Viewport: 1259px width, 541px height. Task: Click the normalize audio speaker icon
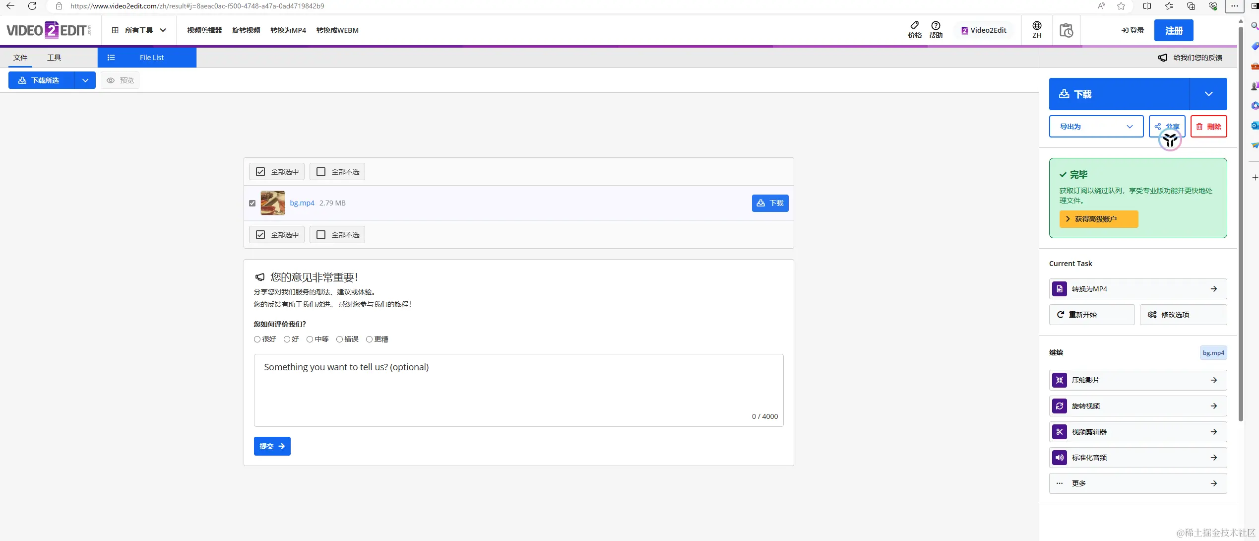[1060, 458]
